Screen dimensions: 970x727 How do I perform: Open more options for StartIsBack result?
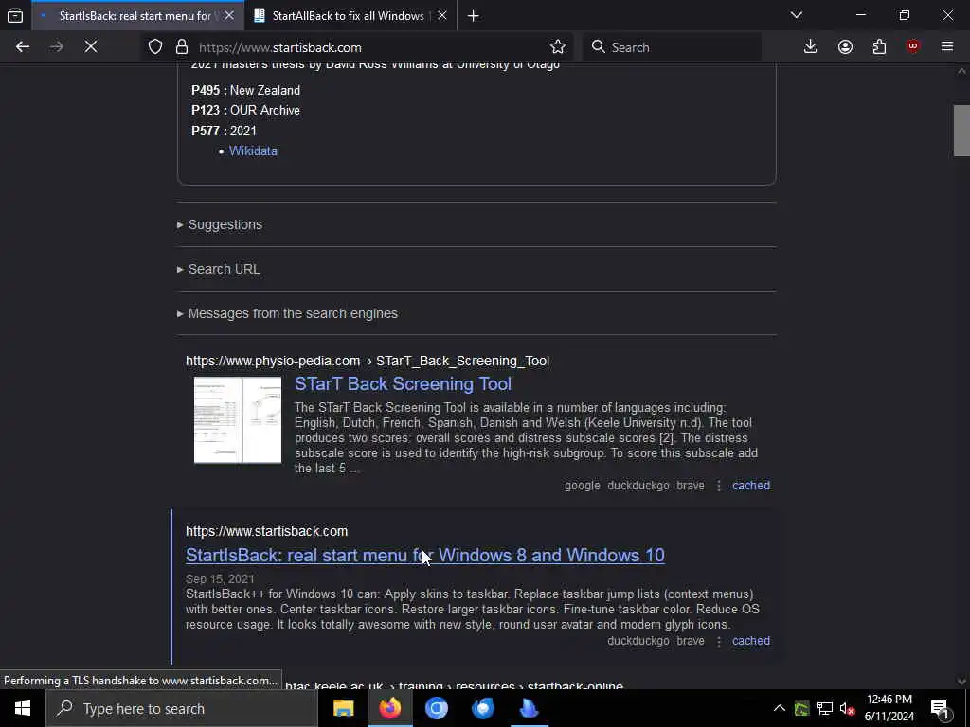pyautogui.click(x=719, y=642)
